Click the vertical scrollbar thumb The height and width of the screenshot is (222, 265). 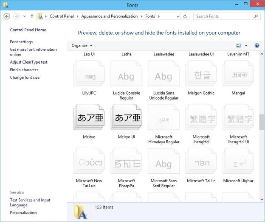tap(262, 122)
